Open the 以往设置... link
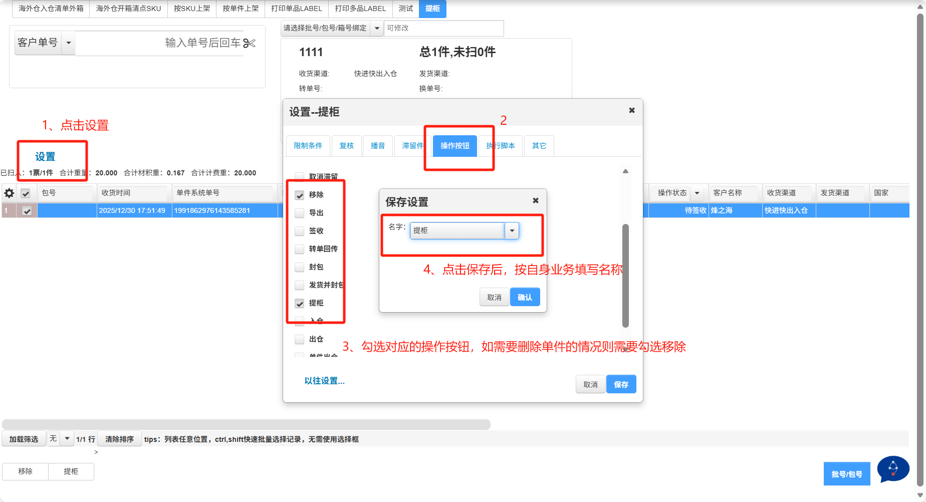The height and width of the screenshot is (502, 926). click(x=324, y=381)
